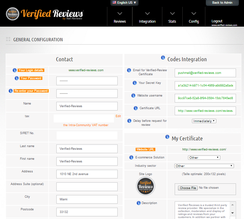Click the SIRET No. input field
The image size is (244, 219).
click(87, 135)
